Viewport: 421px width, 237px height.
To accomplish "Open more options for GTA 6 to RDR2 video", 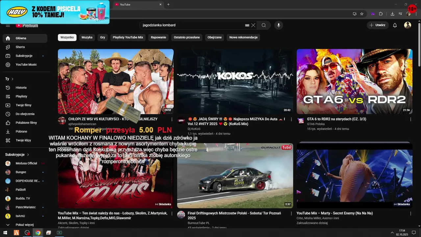I will pyautogui.click(x=410, y=119).
